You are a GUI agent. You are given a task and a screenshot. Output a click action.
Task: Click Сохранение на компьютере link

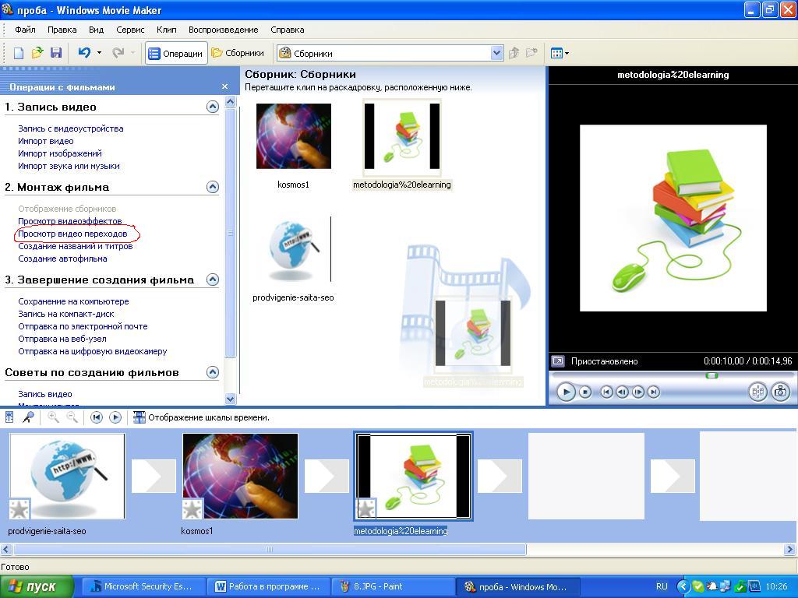(74, 301)
